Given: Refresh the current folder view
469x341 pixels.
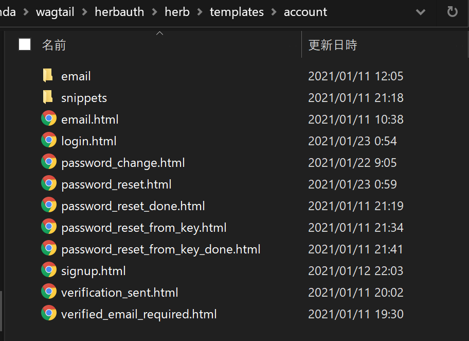Looking at the screenshot, I should coord(453,12).
